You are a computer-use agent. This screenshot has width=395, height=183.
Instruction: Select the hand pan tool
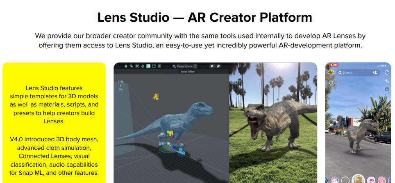tap(126, 66)
